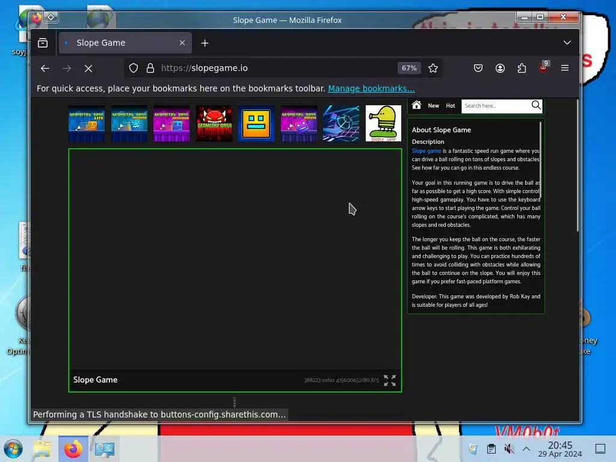
Task: Open Geometry Dash Lite thumbnail
Action: pyautogui.click(x=87, y=123)
